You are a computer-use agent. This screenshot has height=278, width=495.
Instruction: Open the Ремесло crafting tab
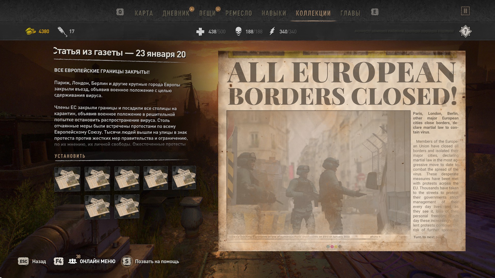pyautogui.click(x=238, y=13)
